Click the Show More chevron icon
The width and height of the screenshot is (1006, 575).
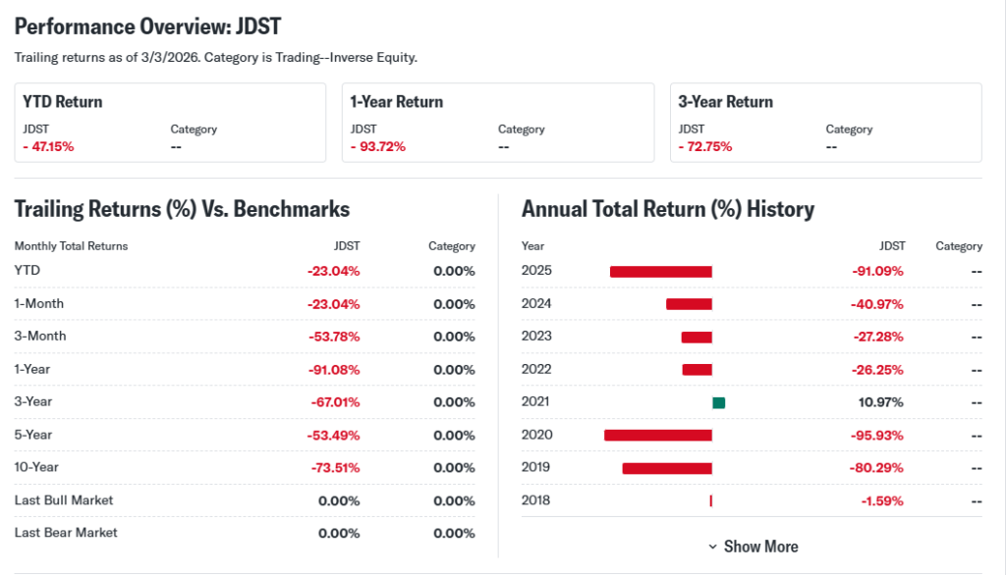[713, 547]
